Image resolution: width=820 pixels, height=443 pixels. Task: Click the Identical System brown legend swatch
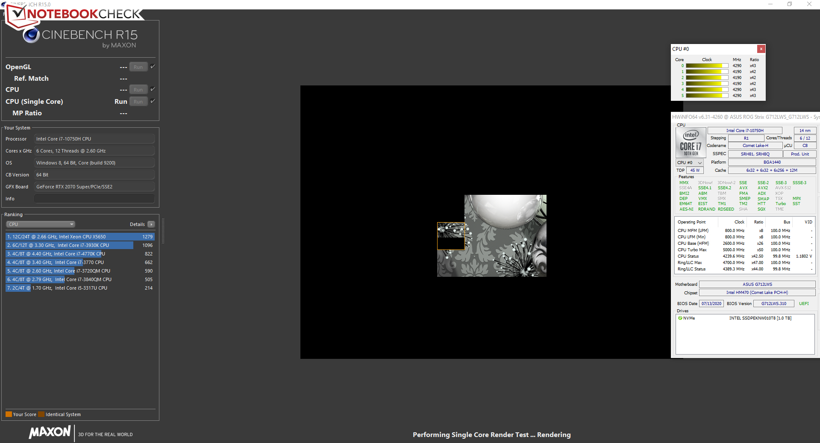click(x=41, y=414)
